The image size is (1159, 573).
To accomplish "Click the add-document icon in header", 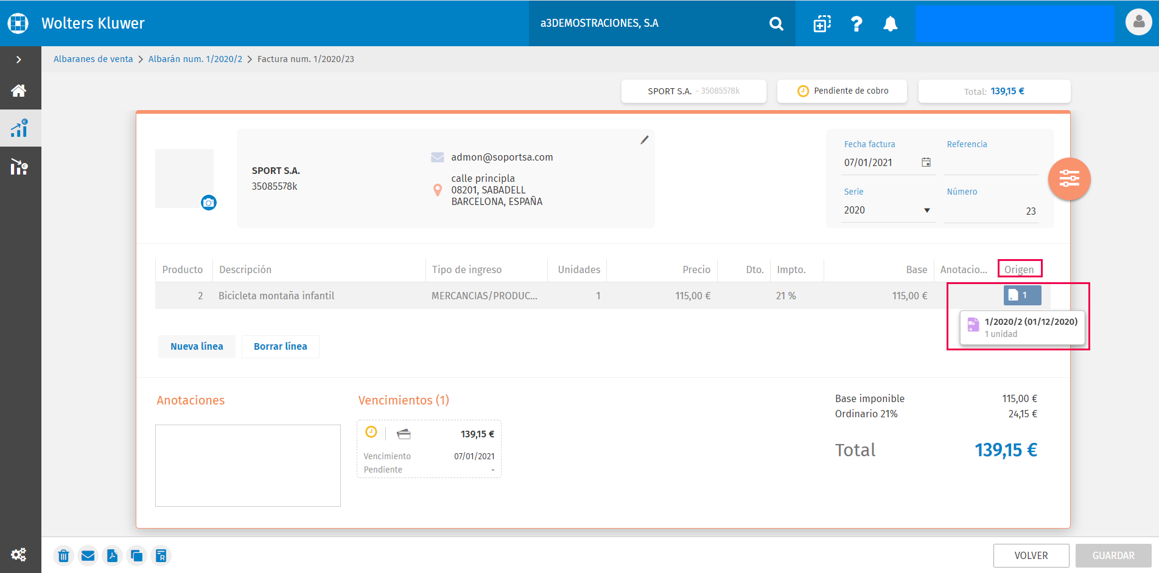I will pos(822,24).
